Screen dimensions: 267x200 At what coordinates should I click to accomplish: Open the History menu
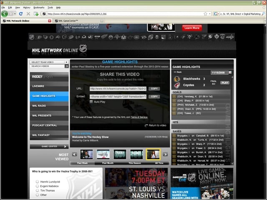27,7
